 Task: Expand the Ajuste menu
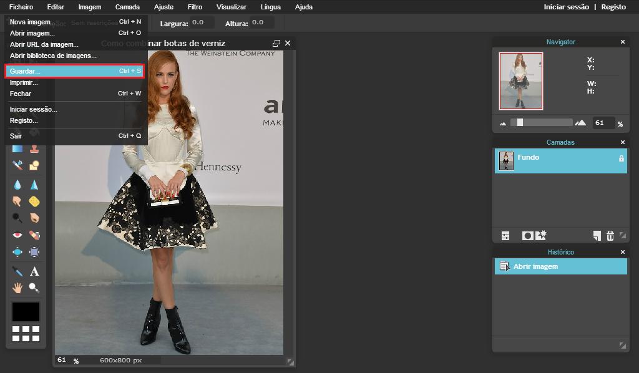(163, 7)
